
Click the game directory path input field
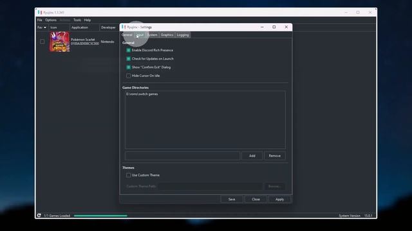182,156
